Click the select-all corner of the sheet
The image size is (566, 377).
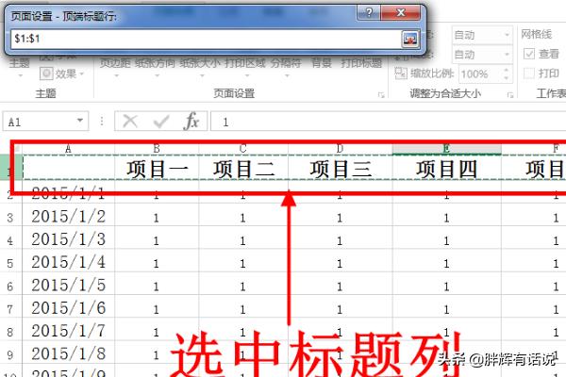[x=16, y=149]
